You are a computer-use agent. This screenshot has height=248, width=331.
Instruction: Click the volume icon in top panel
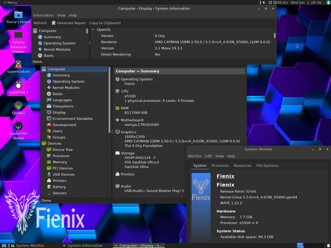264,2
